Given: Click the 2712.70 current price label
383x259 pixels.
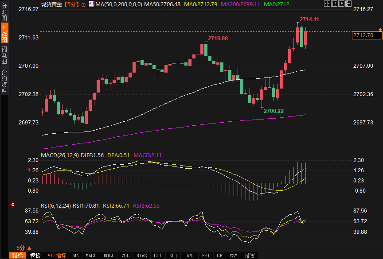Looking at the screenshot, I should tap(363, 35).
